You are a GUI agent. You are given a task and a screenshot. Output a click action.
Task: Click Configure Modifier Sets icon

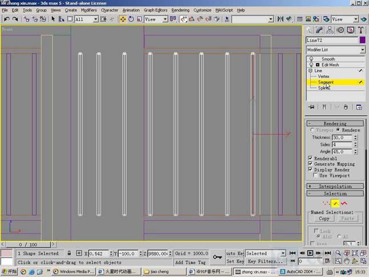359,107
